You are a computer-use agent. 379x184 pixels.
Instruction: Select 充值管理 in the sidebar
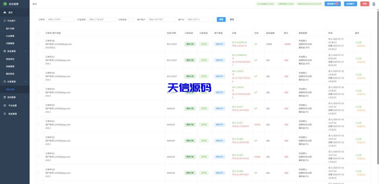tap(10, 67)
